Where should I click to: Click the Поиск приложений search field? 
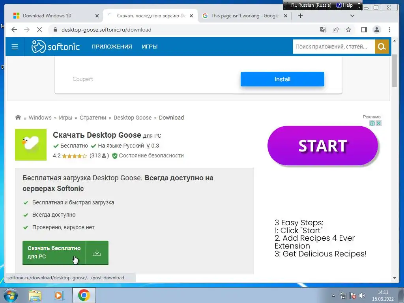(334, 47)
